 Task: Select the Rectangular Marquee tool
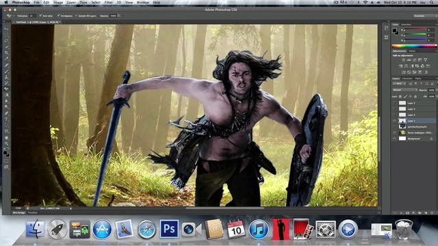(6, 35)
